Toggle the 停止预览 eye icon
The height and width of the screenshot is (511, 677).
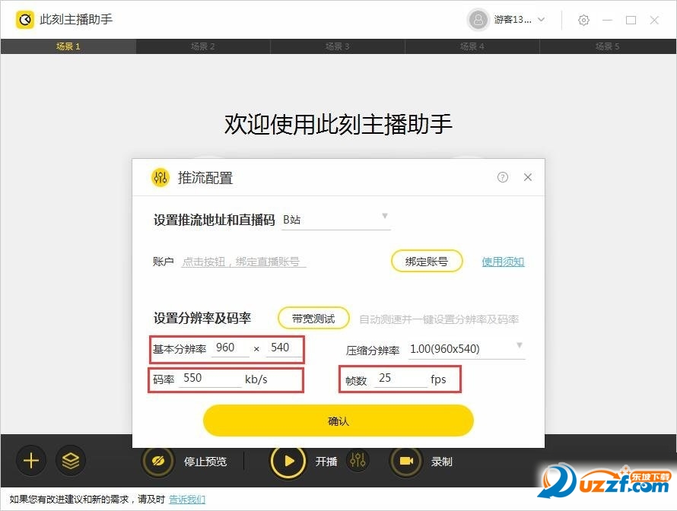pos(158,462)
